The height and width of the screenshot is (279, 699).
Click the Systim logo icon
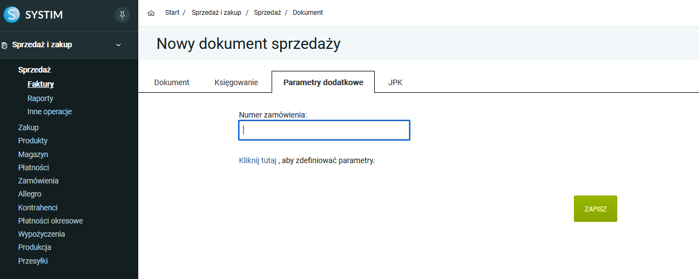(12, 15)
